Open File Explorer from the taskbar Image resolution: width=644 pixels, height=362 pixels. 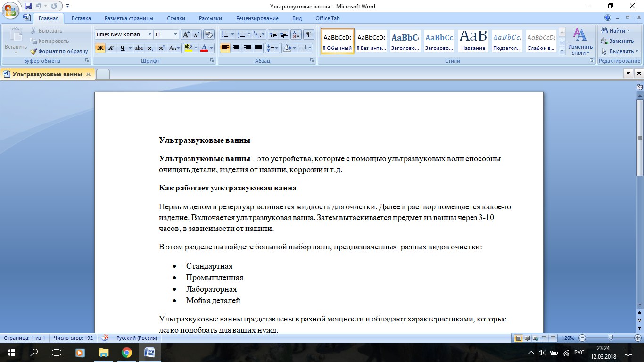click(x=103, y=352)
